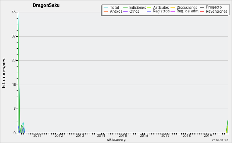Click the 2011 x-axis year label
The height and width of the screenshot is (143, 232).
37,135
